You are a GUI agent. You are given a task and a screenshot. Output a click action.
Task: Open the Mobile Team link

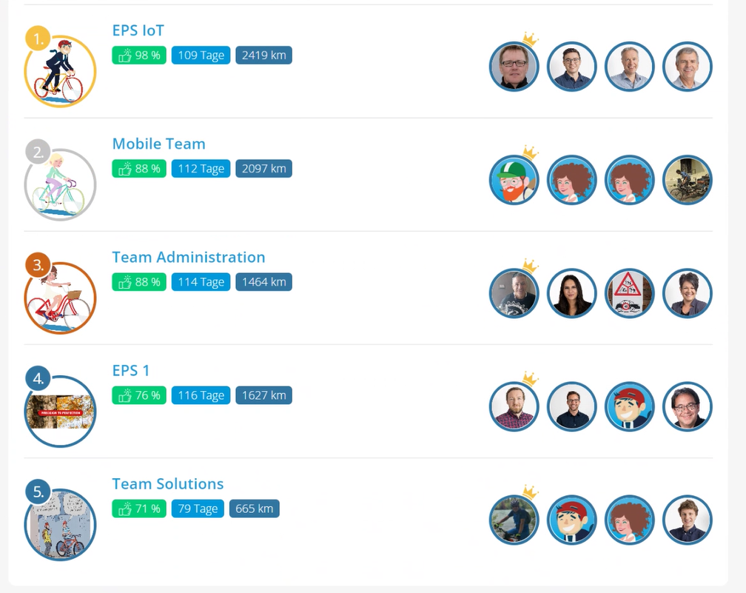158,144
